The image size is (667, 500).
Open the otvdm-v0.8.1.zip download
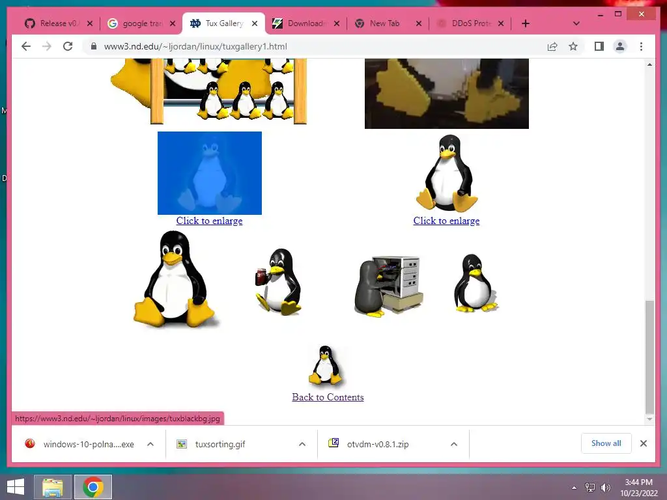pyautogui.click(x=369, y=444)
